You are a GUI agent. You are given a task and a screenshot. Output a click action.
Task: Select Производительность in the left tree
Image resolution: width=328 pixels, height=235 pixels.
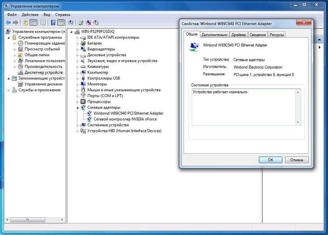coord(43,66)
